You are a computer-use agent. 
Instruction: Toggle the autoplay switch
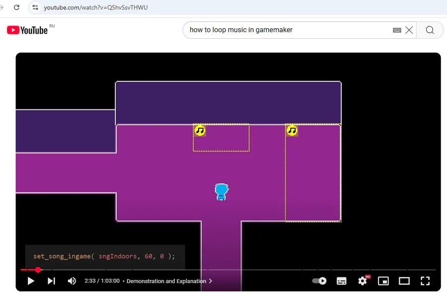319,281
